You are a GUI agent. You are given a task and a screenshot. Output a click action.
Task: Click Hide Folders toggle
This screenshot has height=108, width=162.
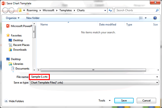(x=14, y=101)
